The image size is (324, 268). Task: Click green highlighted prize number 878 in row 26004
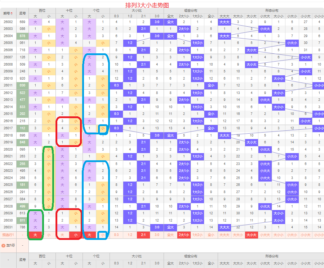[22, 36]
